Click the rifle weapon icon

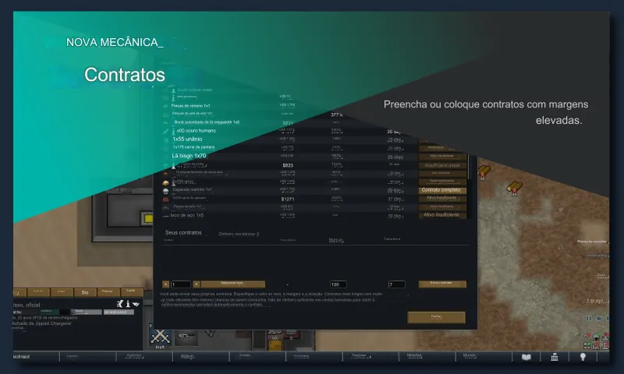pyautogui.click(x=186, y=336)
